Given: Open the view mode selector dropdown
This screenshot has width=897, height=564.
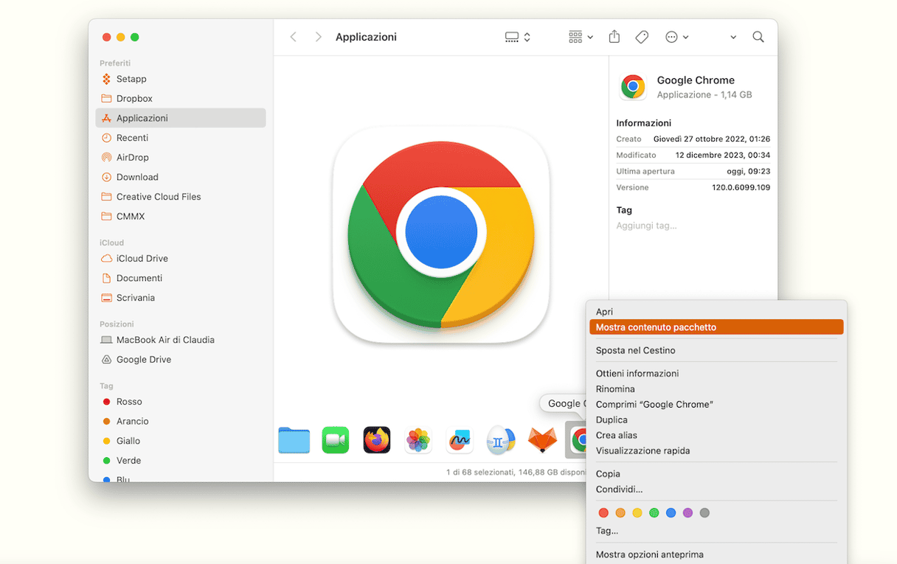Looking at the screenshot, I should (518, 37).
